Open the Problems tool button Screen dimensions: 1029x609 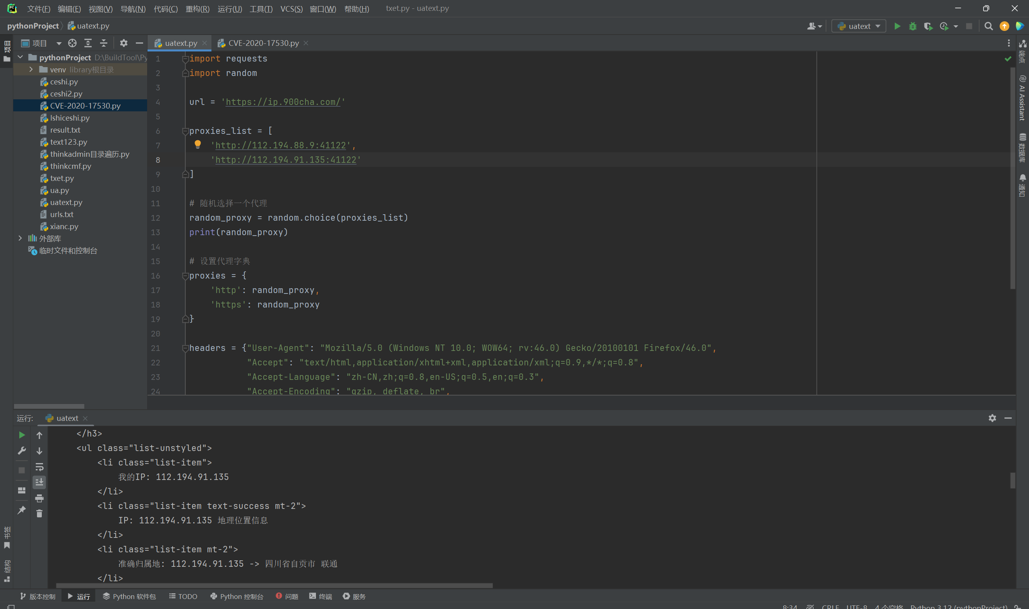click(287, 596)
